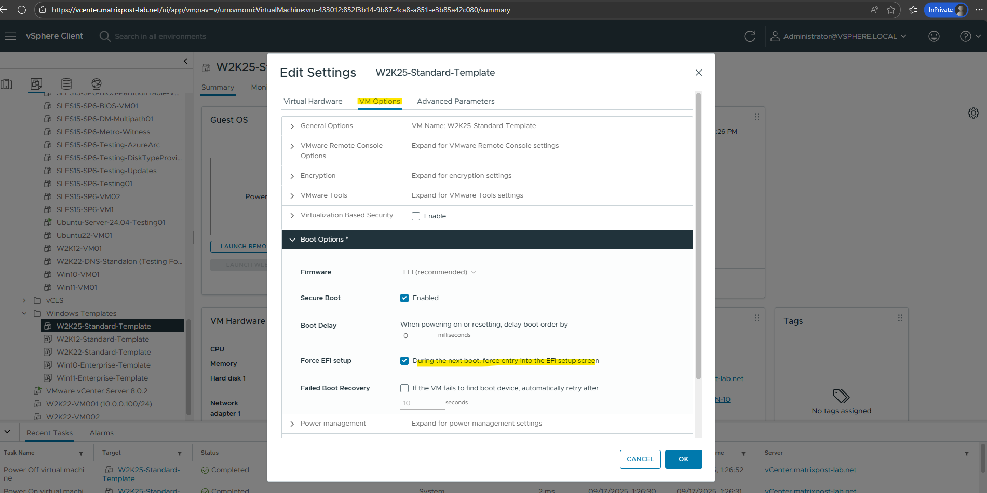
Task: Open the W2K25-Standard-Template target link
Action: click(141, 474)
